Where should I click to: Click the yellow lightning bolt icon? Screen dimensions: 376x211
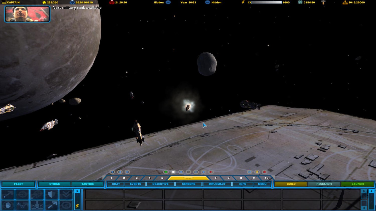77,206
